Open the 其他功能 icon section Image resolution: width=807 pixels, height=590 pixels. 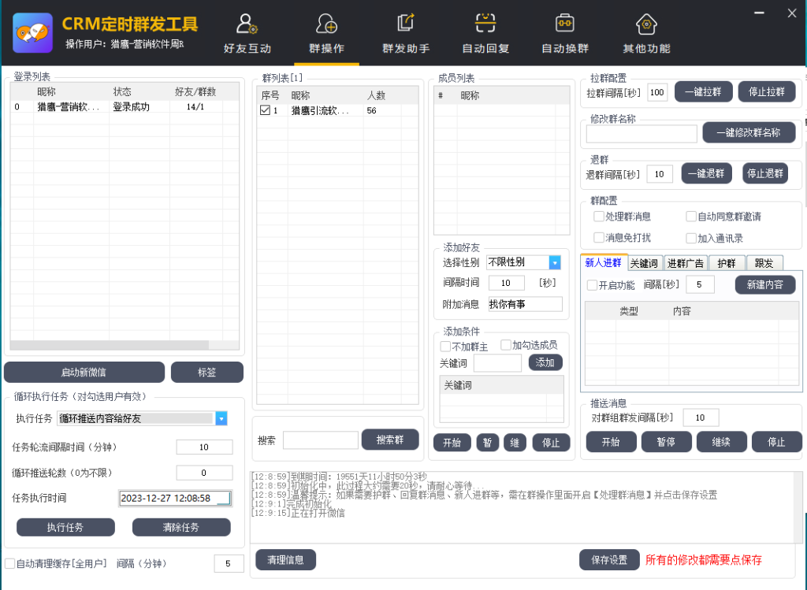tap(646, 24)
